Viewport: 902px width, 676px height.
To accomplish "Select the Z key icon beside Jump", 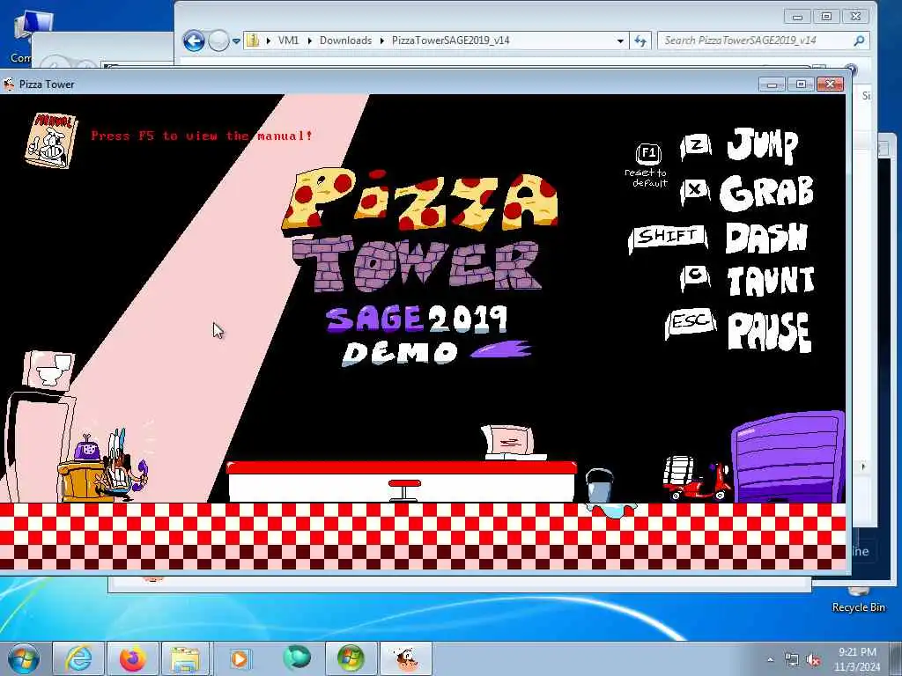I will click(x=696, y=146).
